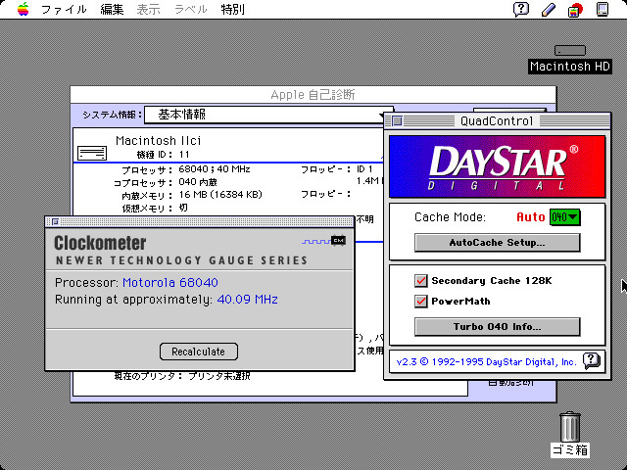Click the QuadControl window title bar

pos(497,120)
